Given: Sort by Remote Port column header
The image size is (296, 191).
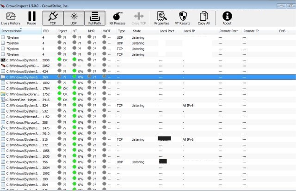Looking at the screenshot, I should 230,31.
